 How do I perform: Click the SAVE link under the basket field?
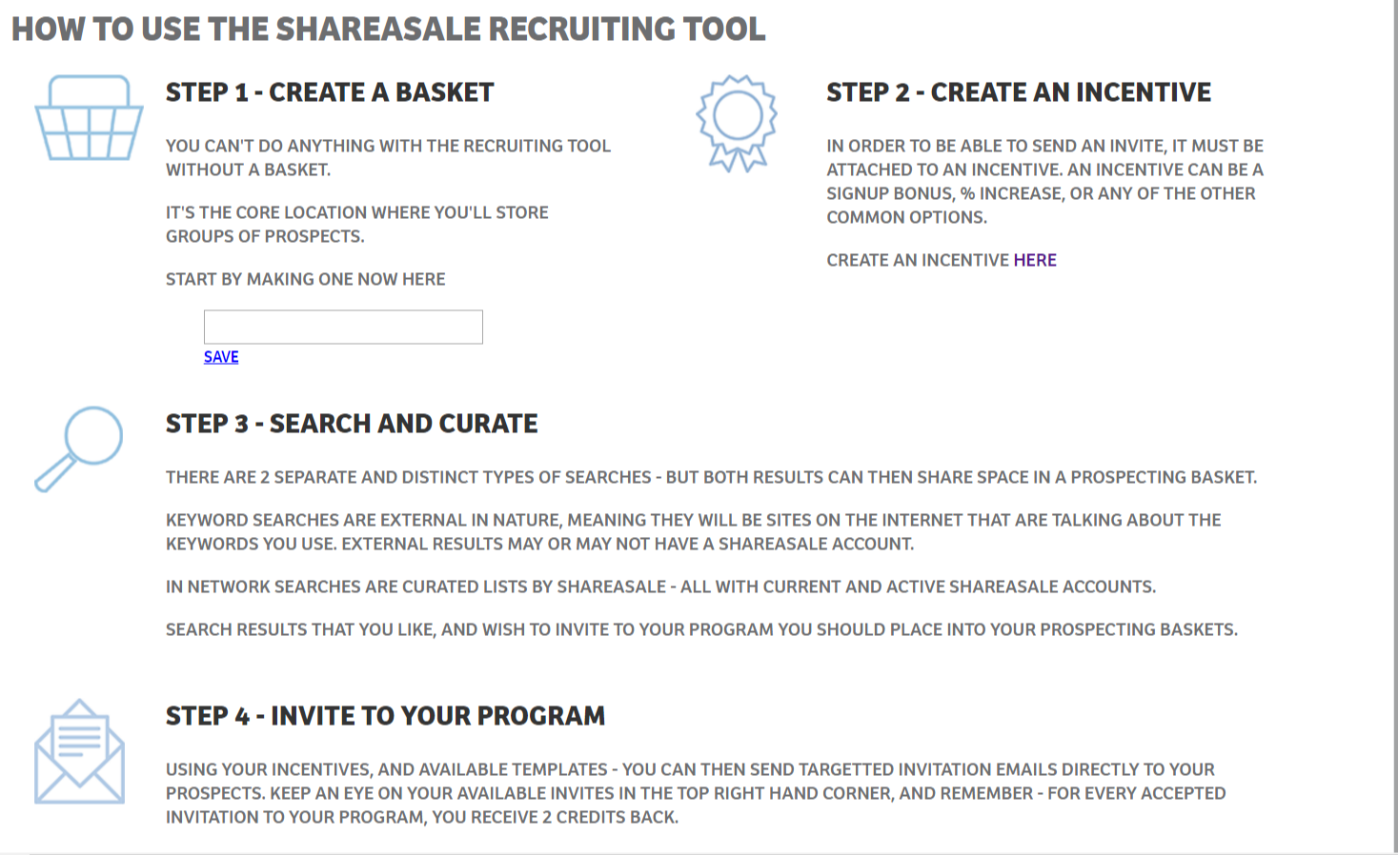221,357
